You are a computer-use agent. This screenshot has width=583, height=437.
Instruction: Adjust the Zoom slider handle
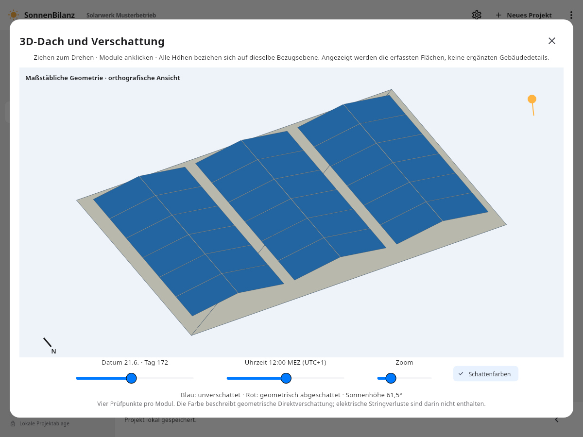point(391,378)
